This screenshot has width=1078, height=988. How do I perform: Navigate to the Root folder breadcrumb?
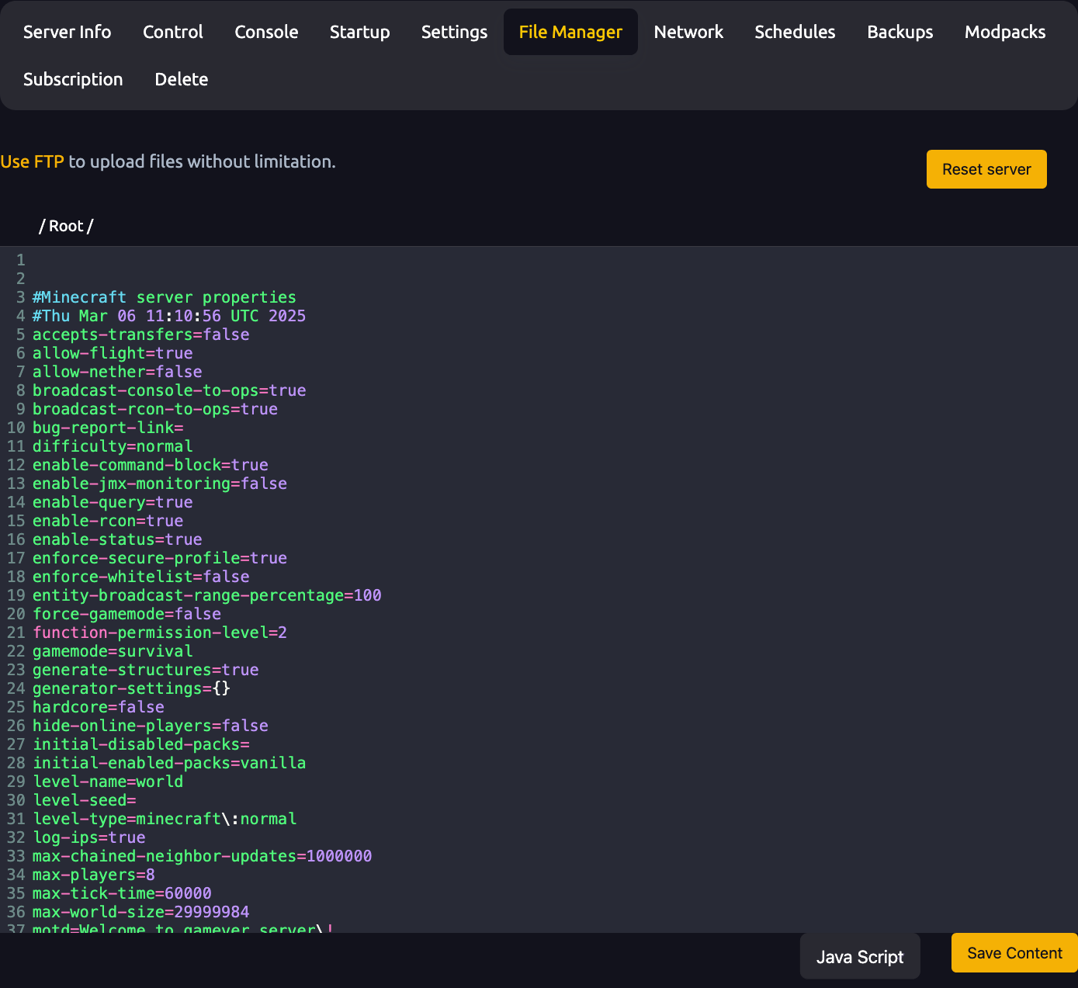(x=66, y=226)
